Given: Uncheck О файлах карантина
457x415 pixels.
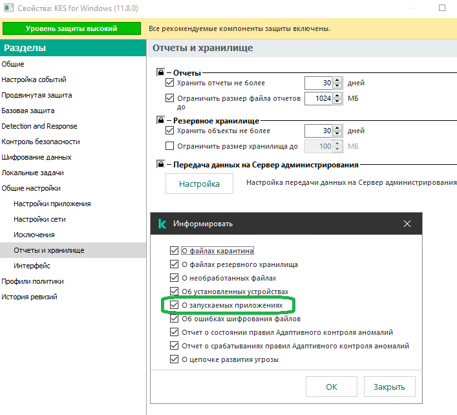Looking at the screenshot, I should click(174, 251).
